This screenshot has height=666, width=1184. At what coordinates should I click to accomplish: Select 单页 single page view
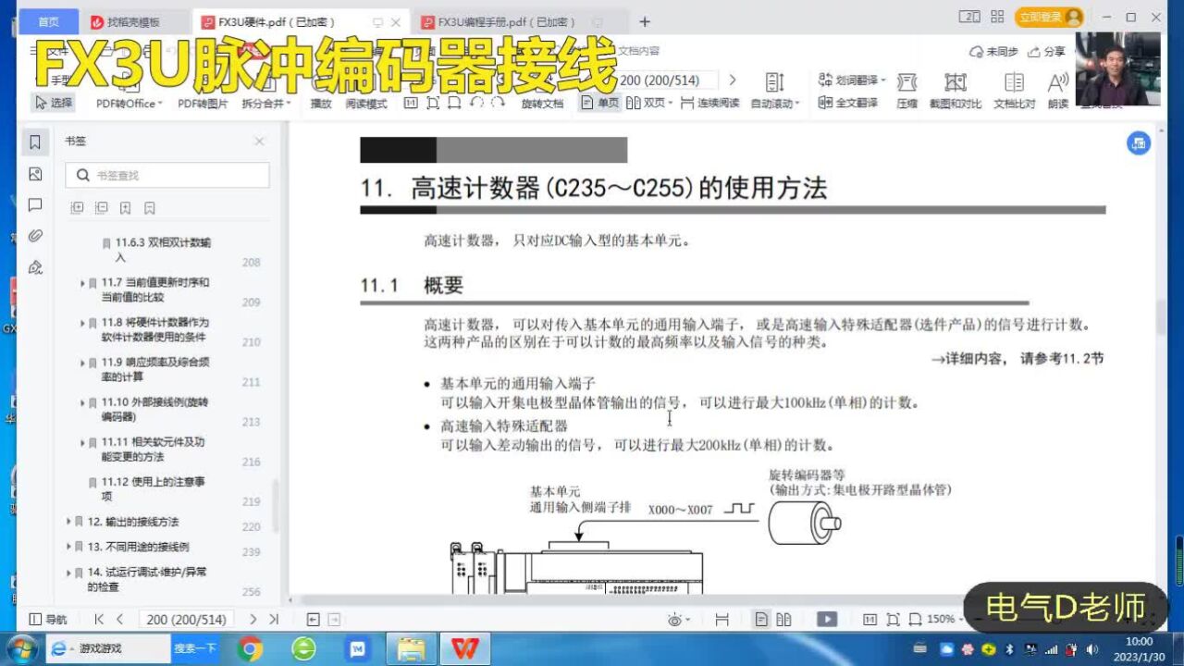pos(600,103)
